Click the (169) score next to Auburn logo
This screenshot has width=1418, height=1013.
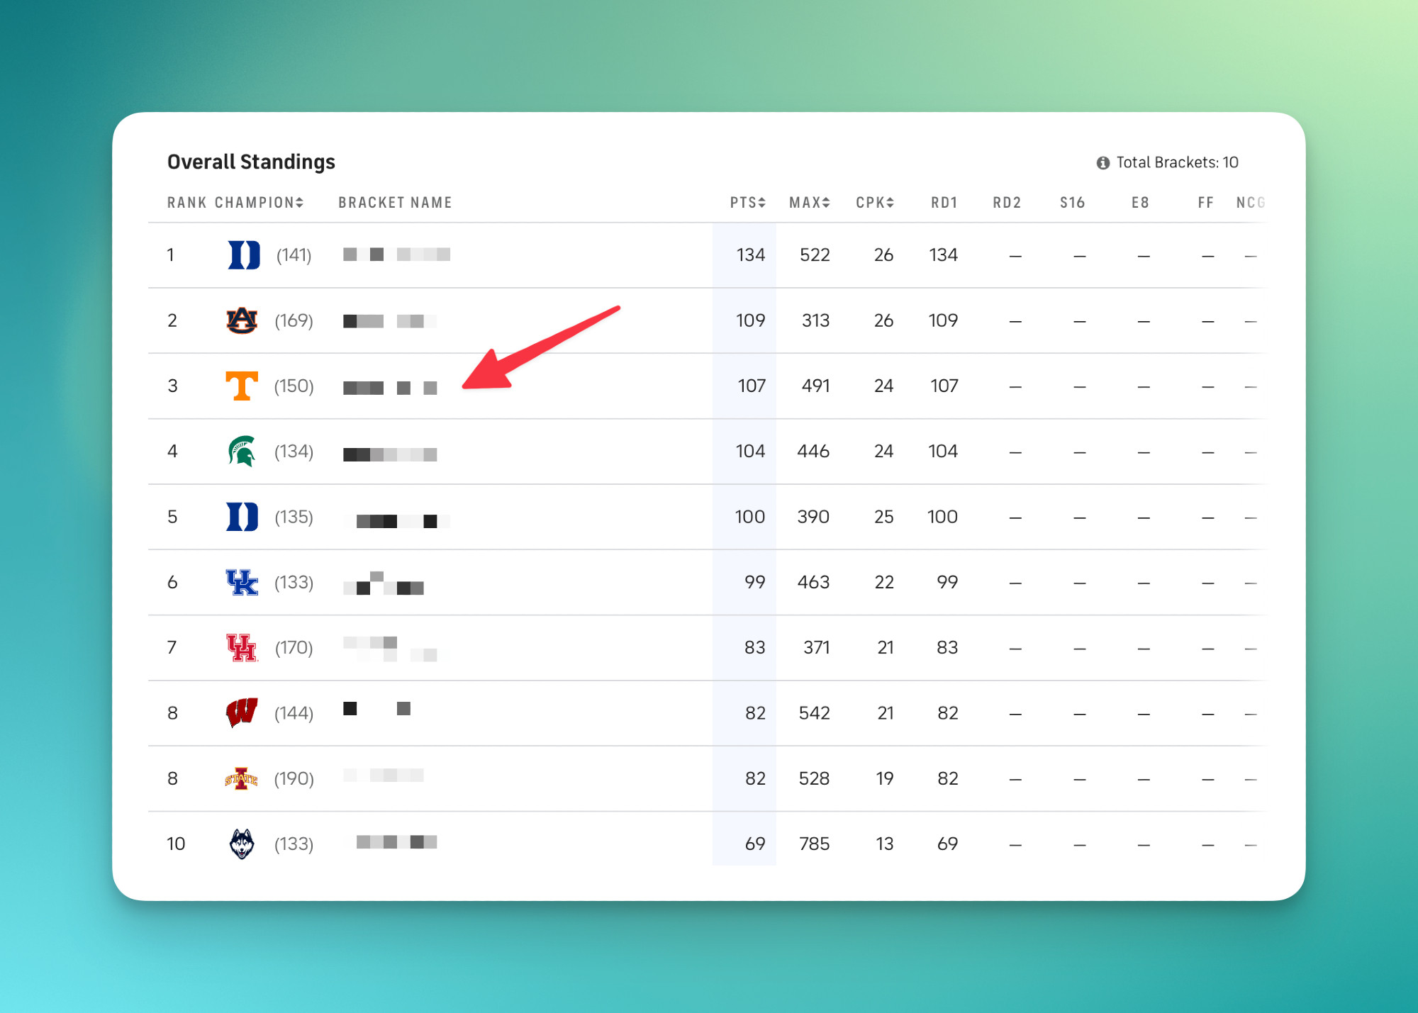click(x=294, y=320)
